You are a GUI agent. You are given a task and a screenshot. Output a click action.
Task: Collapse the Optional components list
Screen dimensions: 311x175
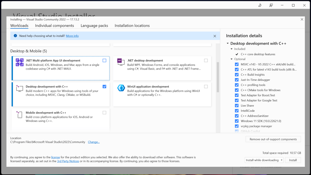pos(231,59)
